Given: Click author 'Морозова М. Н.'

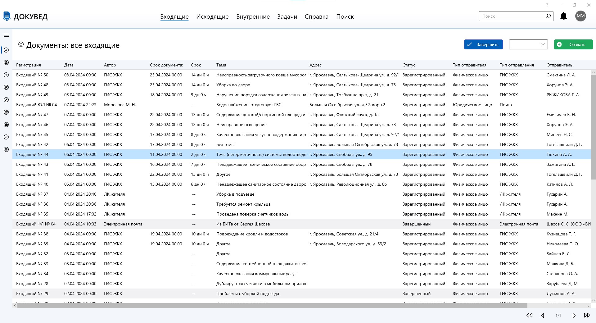Looking at the screenshot, I should pyautogui.click(x=120, y=105).
